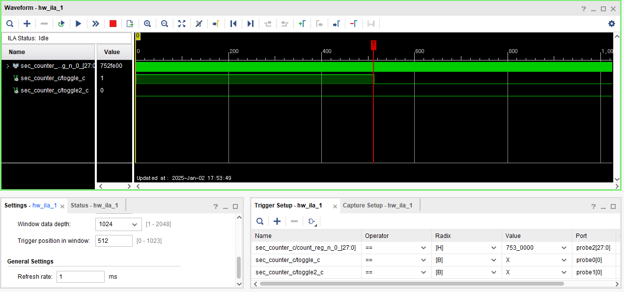Stop the ILA trigger (red square)

point(113,24)
